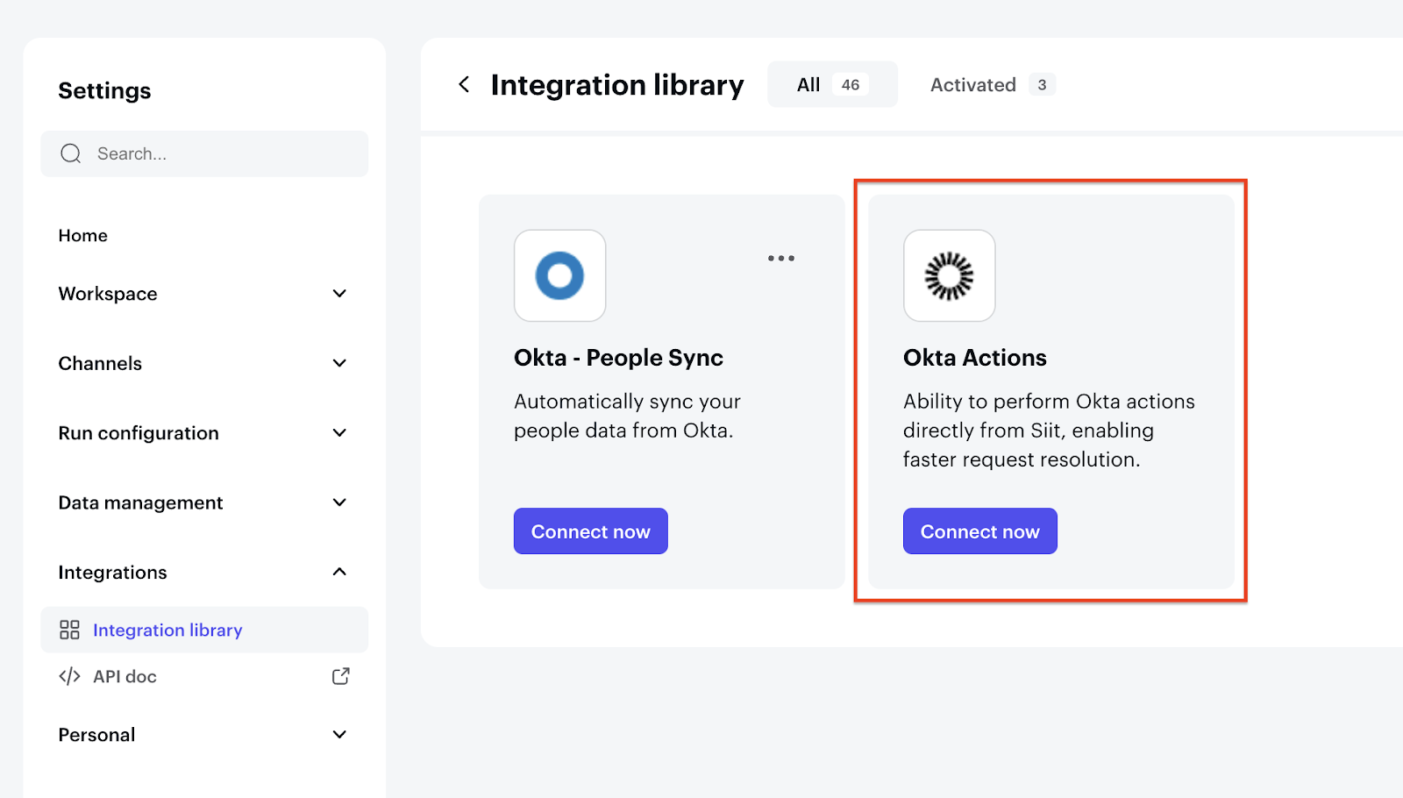Image resolution: width=1403 pixels, height=798 pixels.
Task: Go to Home in settings sidebar
Action: 83,235
